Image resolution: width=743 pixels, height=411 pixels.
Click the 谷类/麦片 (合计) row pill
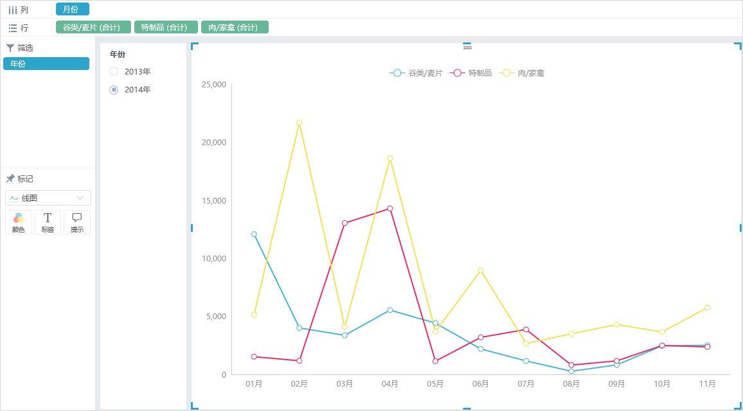(93, 27)
